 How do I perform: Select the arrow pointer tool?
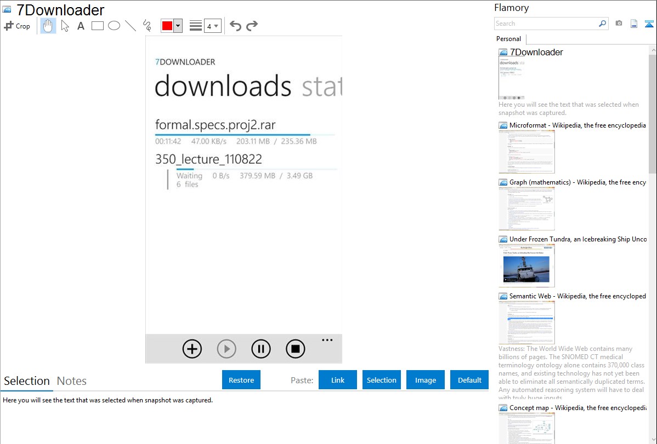pyautogui.click(x=65, y=26)
